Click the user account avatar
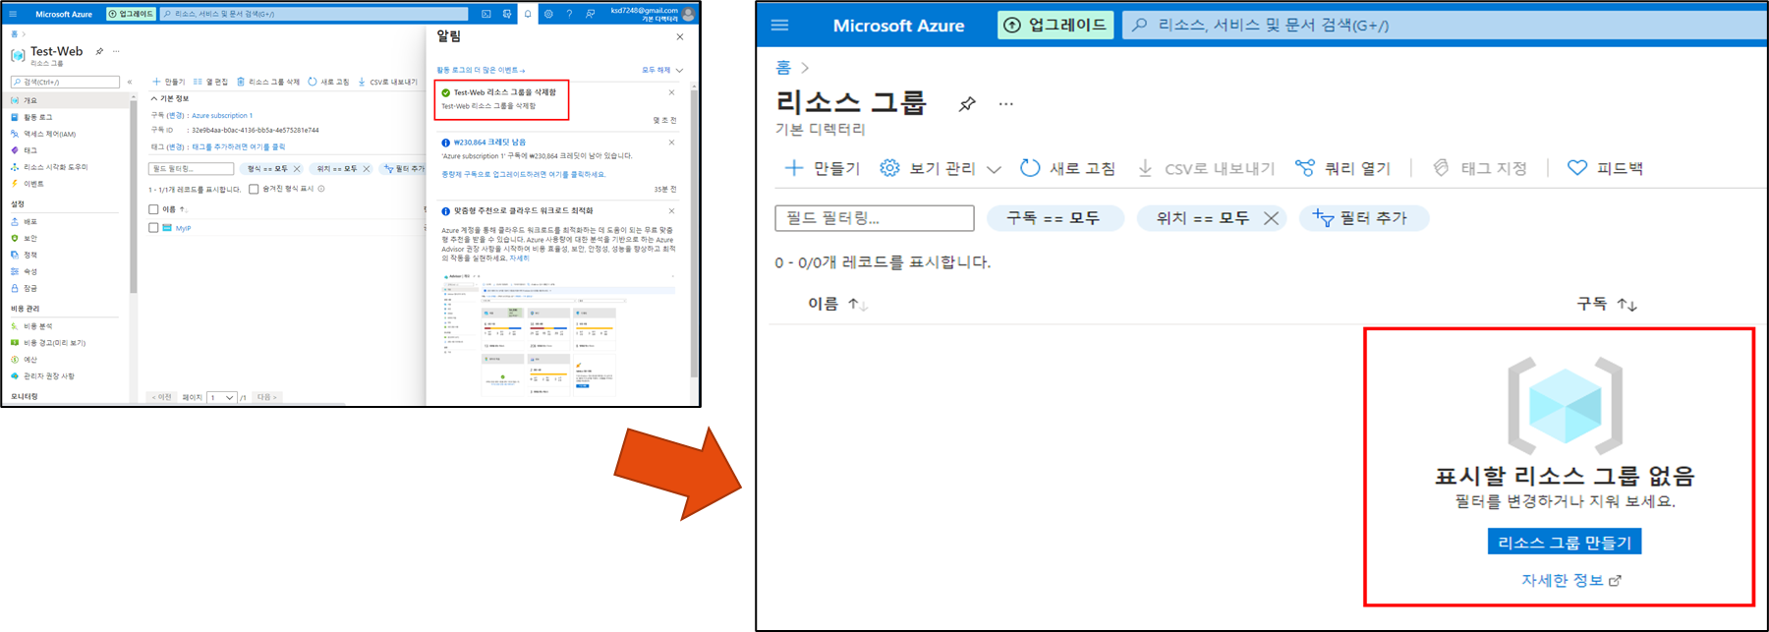The image size is (1769, 632). point(688,14)
